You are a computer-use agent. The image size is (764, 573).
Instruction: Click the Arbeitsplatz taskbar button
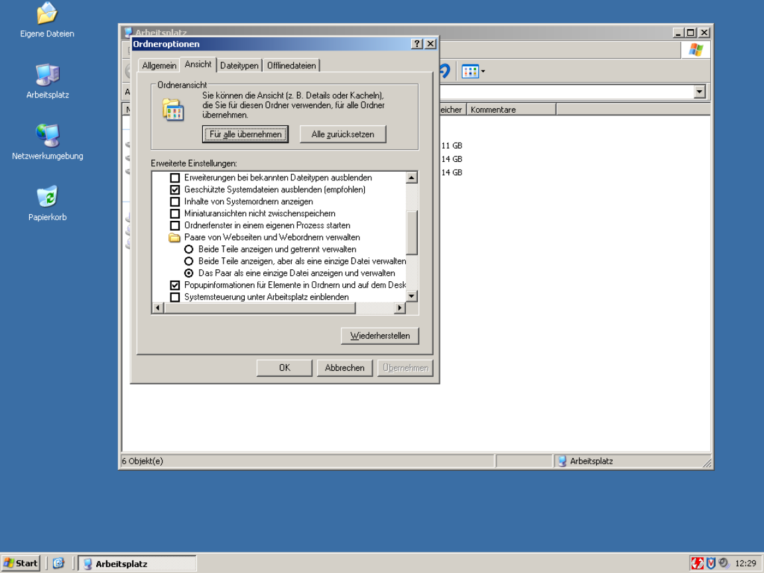pos(137,564)
